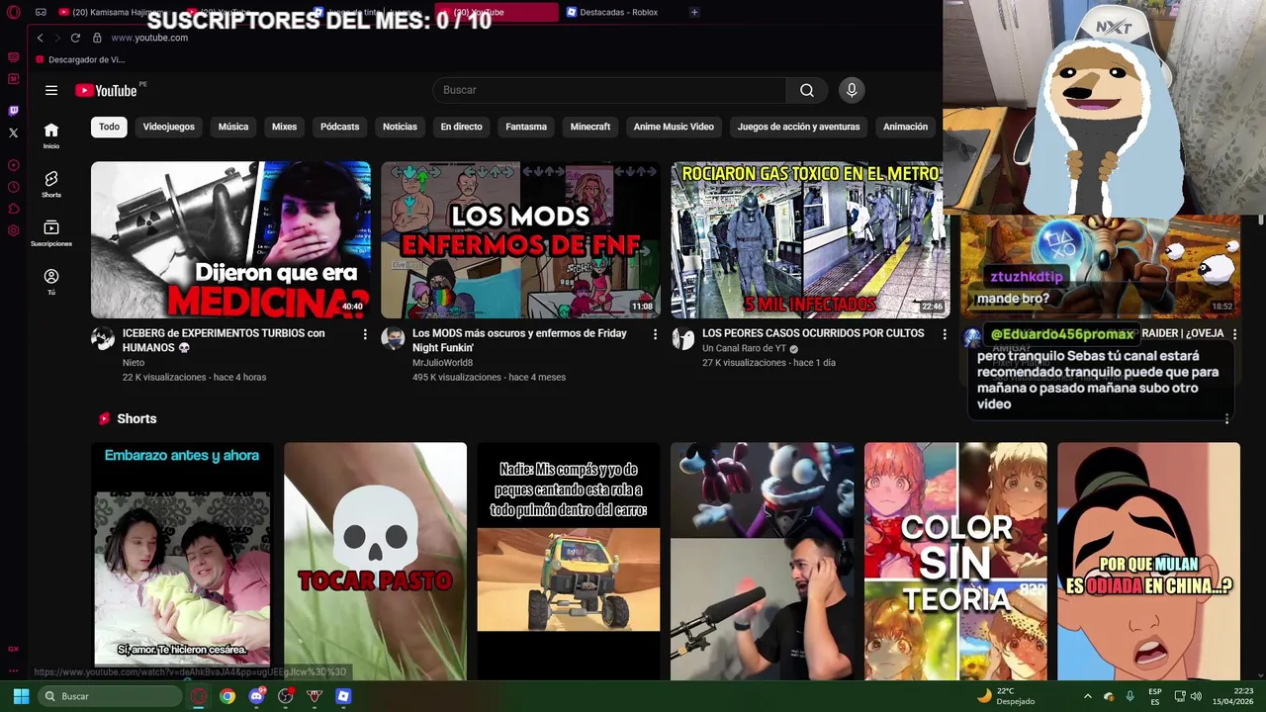Open the ICEBERG de EXPERIMENTOS TURBIOS video title

click(224, 340)
